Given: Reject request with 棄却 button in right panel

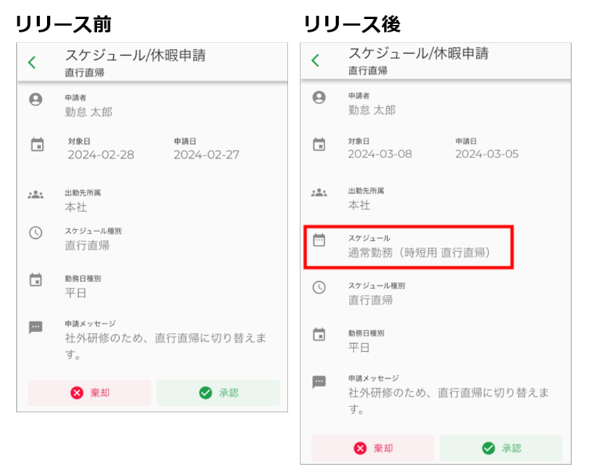Looking at the screenshot, I should point(372,448).
